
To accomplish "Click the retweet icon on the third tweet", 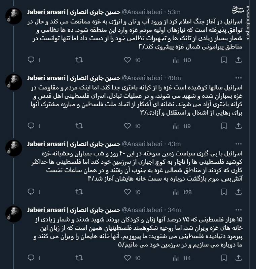I will click(x=79, y=191).
